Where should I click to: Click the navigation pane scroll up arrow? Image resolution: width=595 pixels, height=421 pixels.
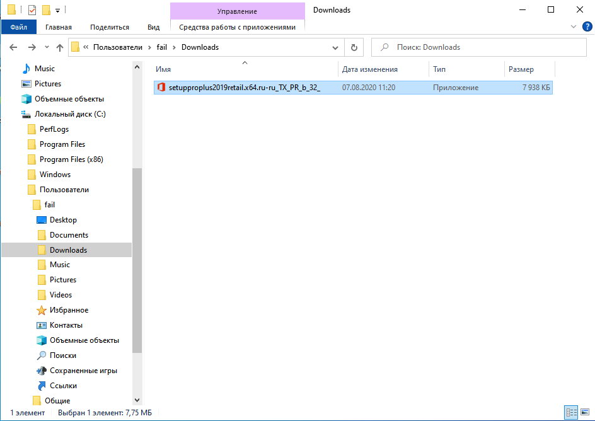[x=137, y=67]
